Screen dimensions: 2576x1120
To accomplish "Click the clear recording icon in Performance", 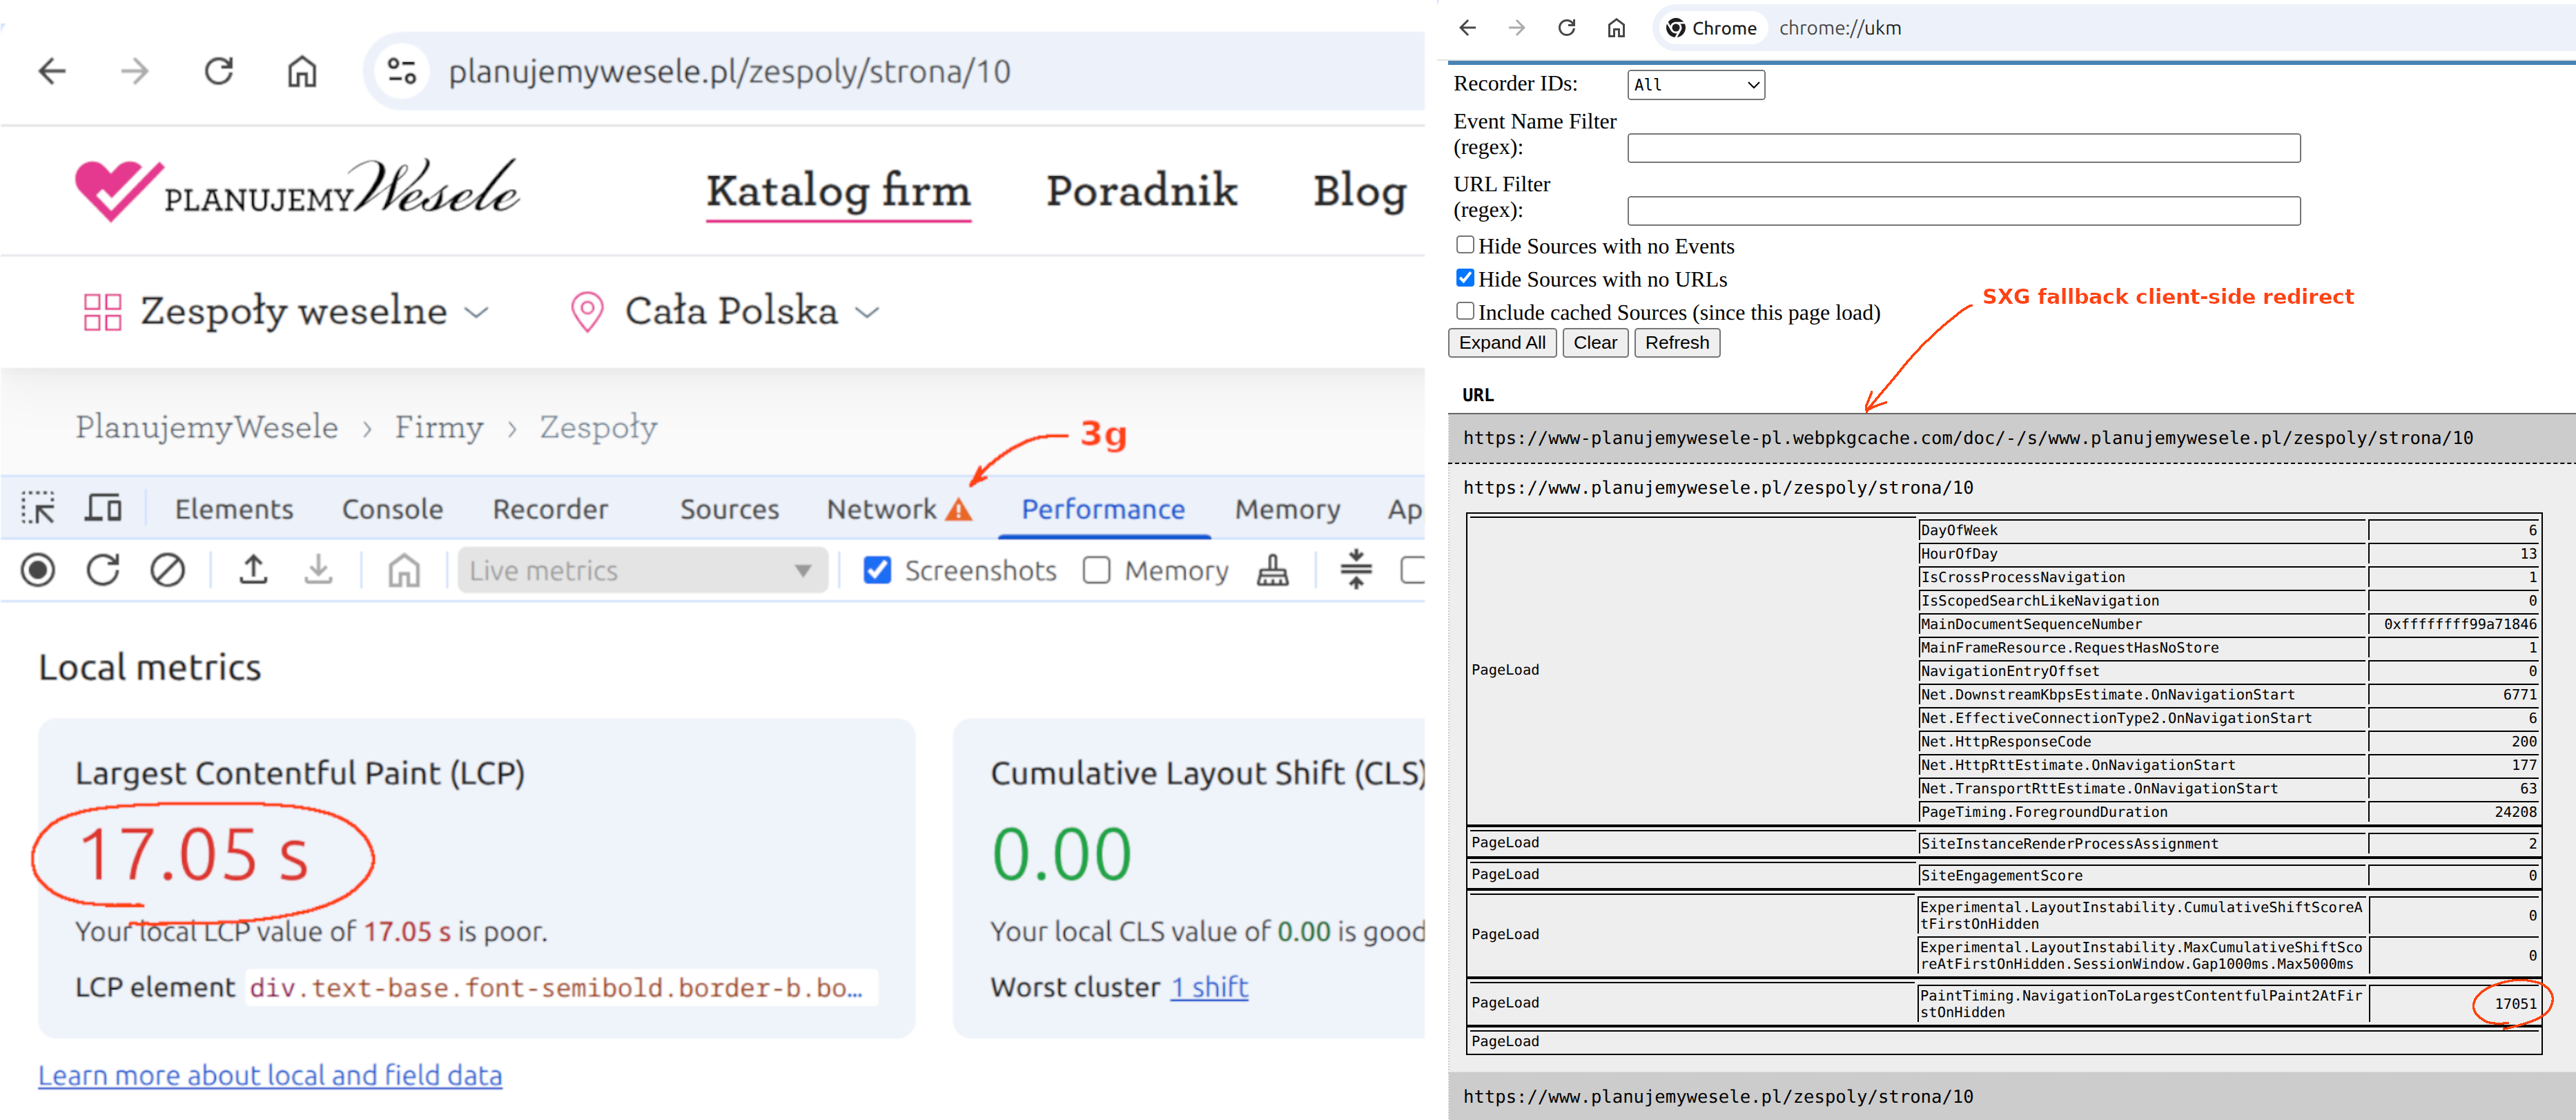I will [x=167, y=570].
